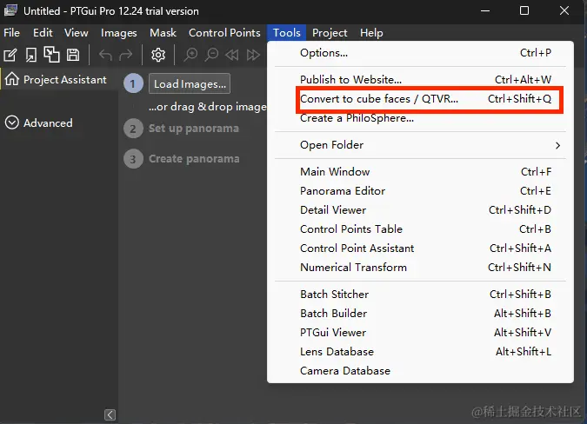Image resolution: width=587 pixels, height=424 pixels.
Task: Click the previous image rewind icon
Action: coord(232,55)
